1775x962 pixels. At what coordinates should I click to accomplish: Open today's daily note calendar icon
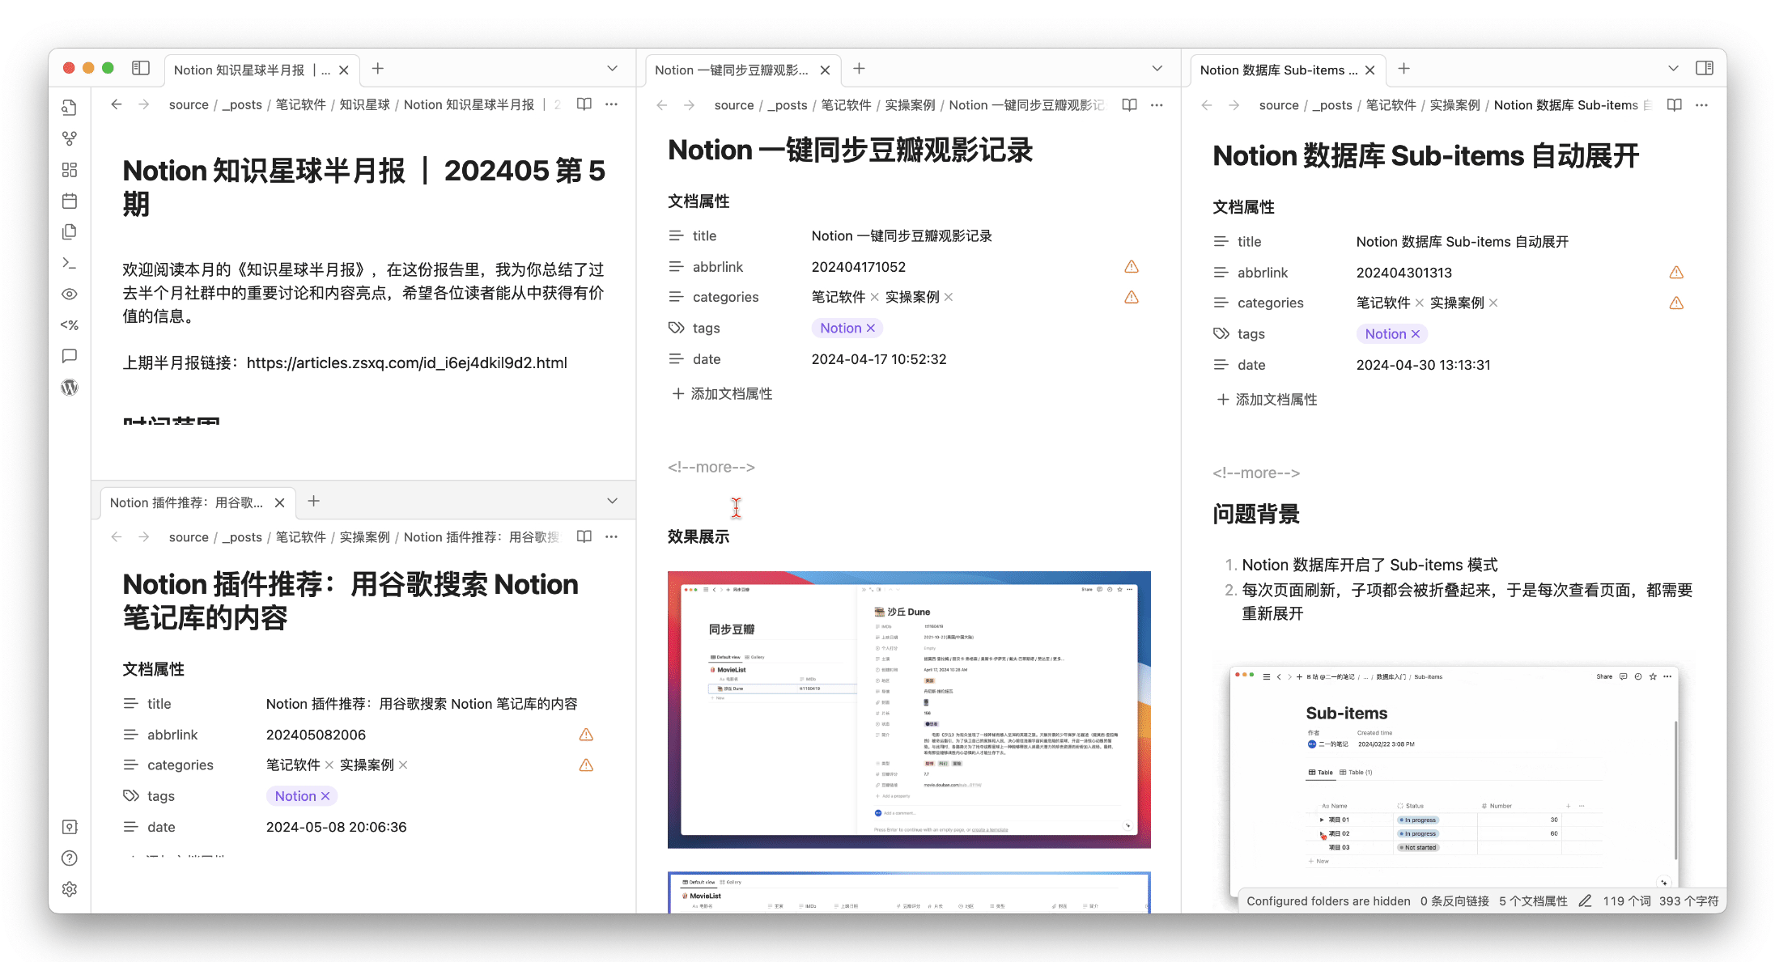point(70,201)
